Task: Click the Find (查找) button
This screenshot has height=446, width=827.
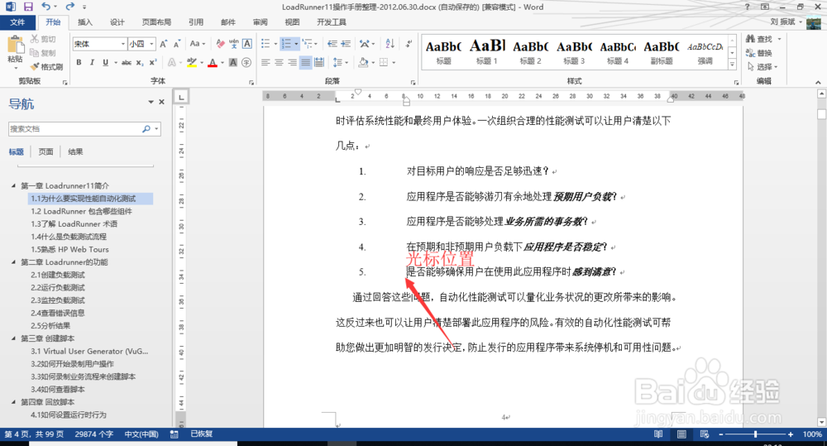Action: tap(759, 39)
